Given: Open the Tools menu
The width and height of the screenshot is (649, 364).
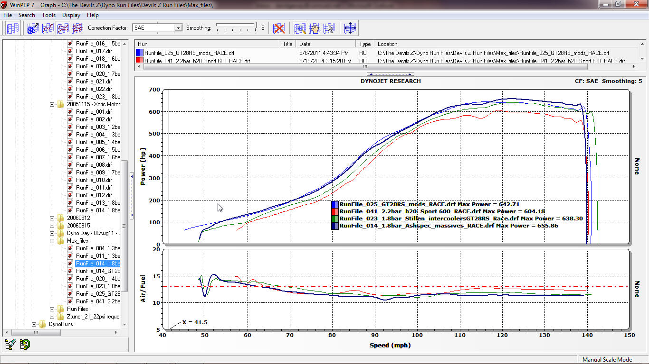Looking at the screenshot, I should [x=48, y=15].
